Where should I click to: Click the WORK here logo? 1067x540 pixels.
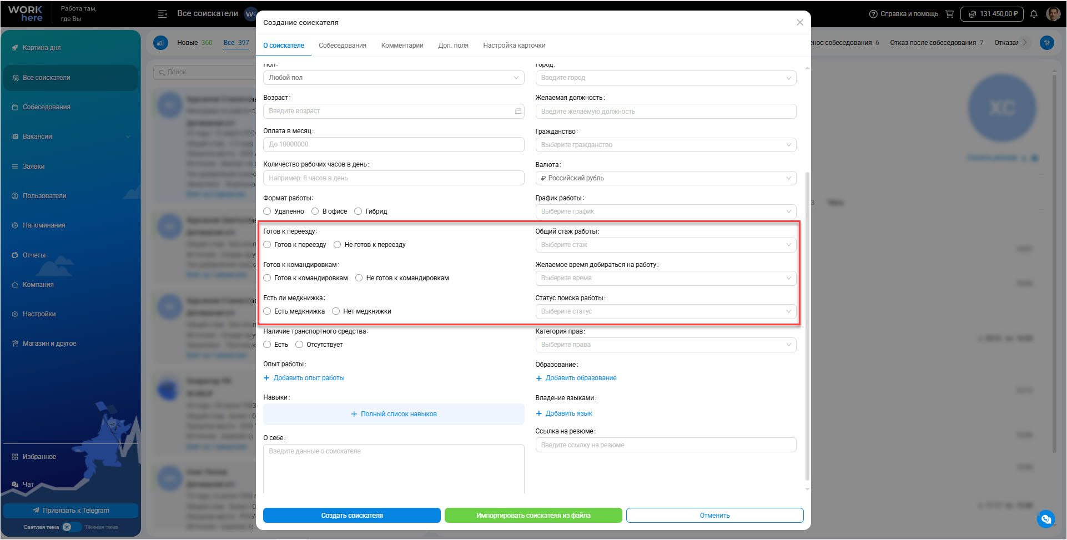pos(26,14)
